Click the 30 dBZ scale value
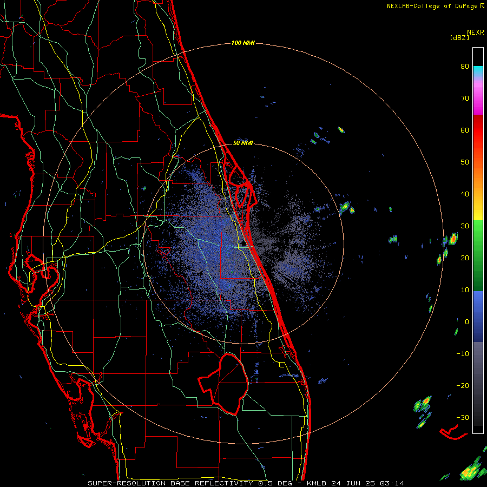The height and width of the screenshot is (487, 487). click(465, 226)
